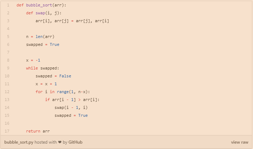Click line number 5
Screen dimensions: 253x149
[8, 37]
